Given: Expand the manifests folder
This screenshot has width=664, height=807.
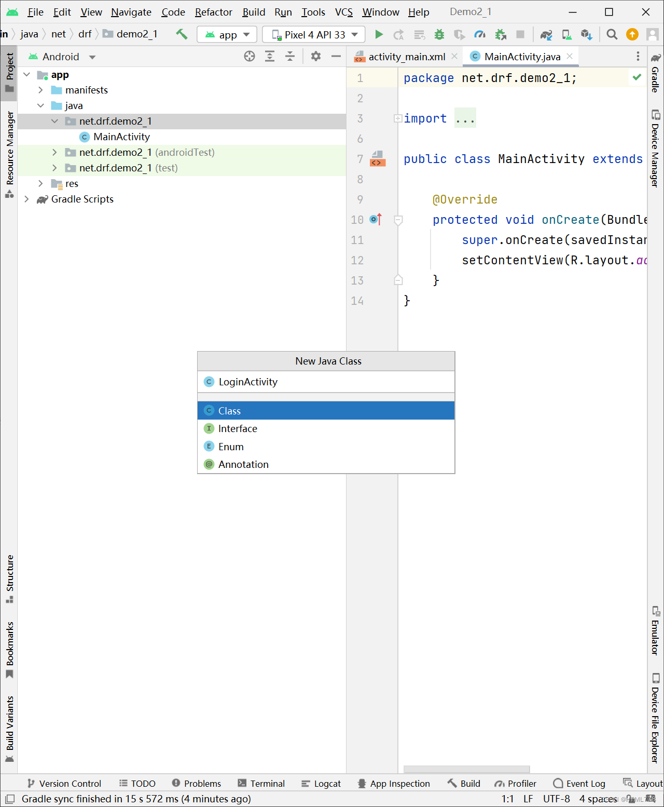Looking at the screenshot, I should click(40, 90).
